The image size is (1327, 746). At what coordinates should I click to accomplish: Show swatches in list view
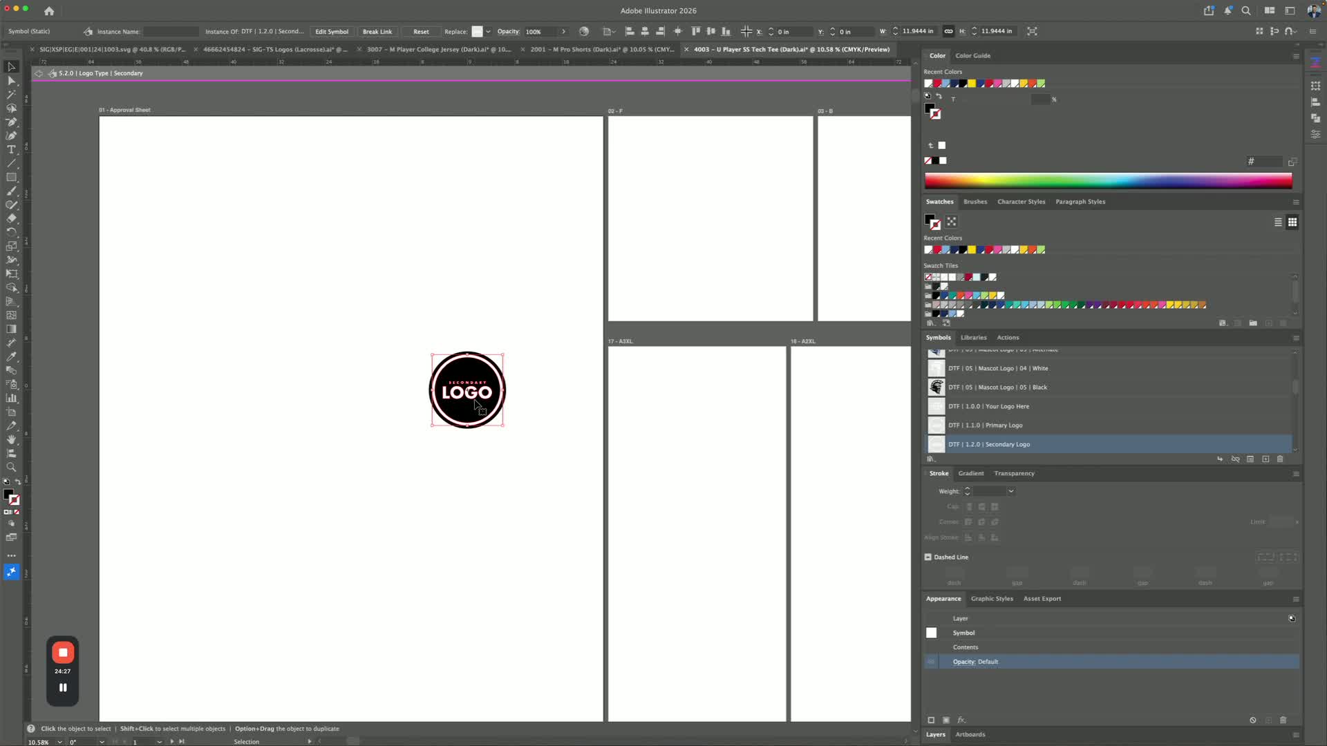(x=1278, y=222)
